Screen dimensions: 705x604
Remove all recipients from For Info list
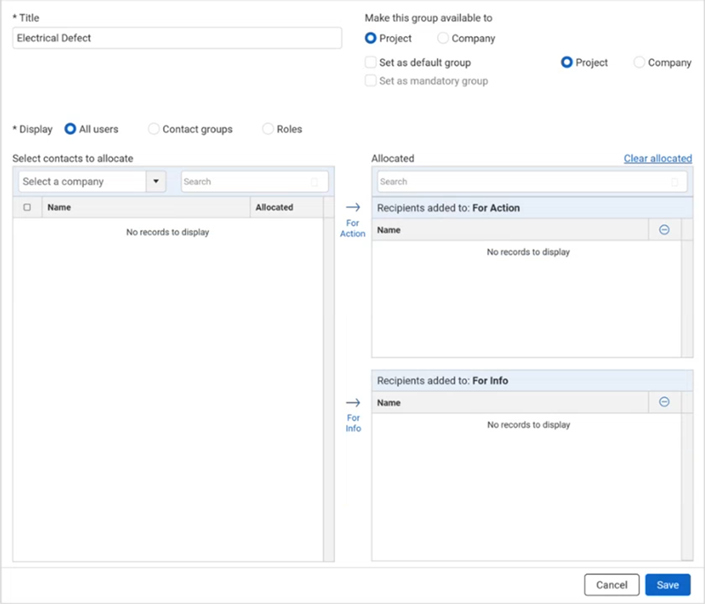pyautogui.click(x=664, y=401)
